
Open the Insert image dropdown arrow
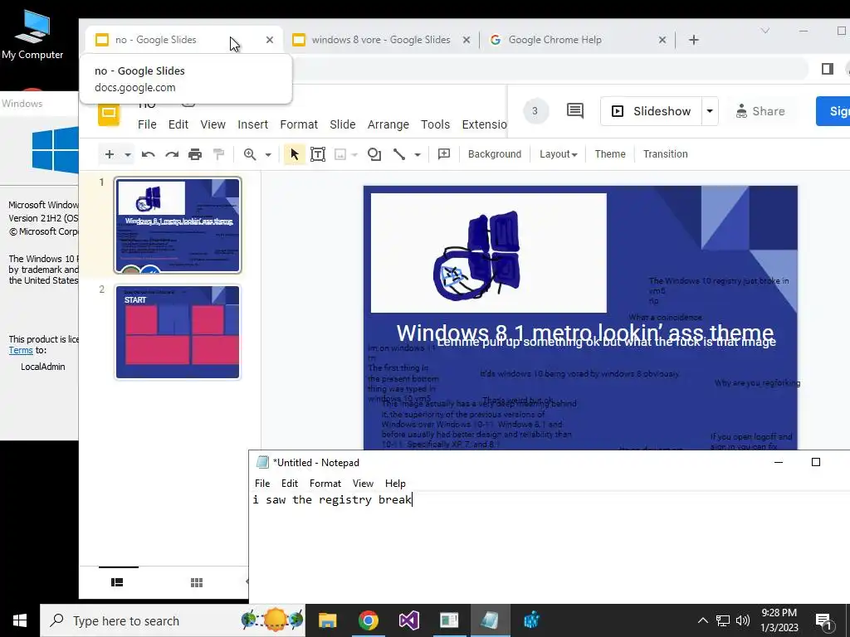pyautogui.click(x=354, y=154)
